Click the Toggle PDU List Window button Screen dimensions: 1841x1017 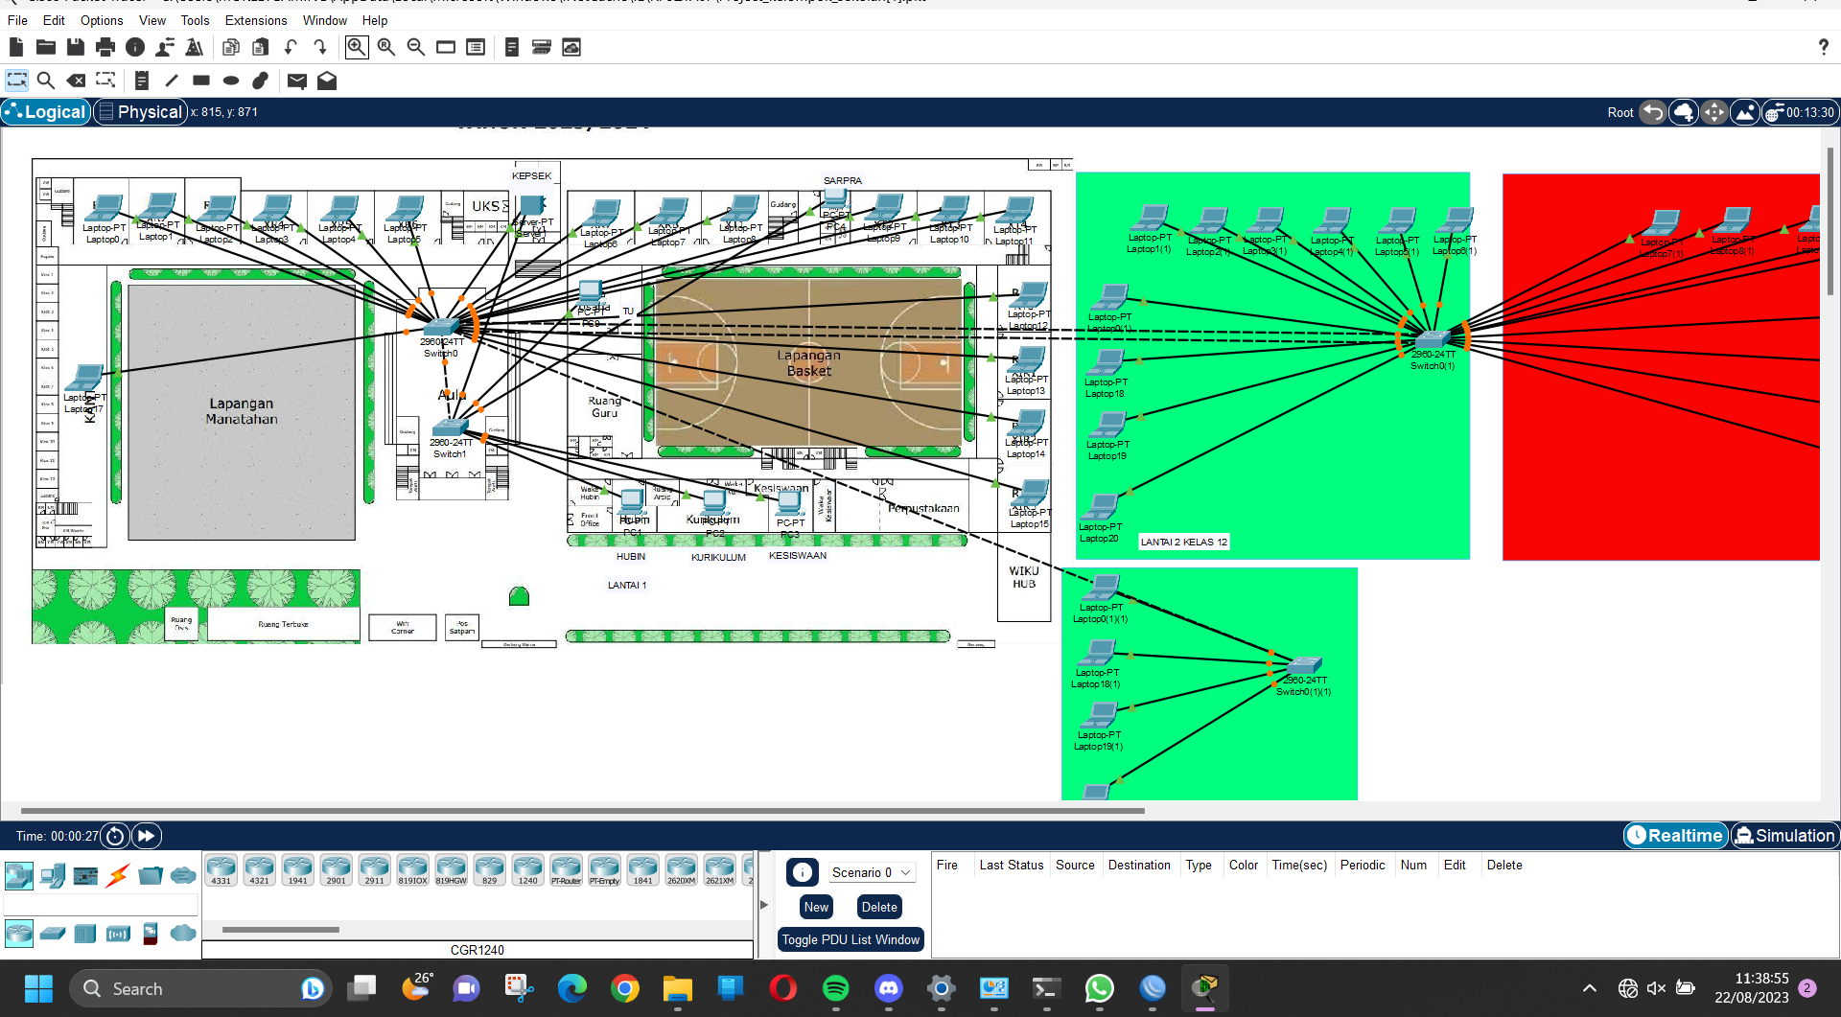click(x=850, y=939)
